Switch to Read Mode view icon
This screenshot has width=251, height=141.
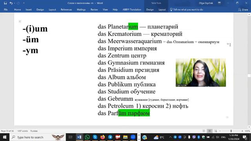pyautogui.click(x=204, y=131)
